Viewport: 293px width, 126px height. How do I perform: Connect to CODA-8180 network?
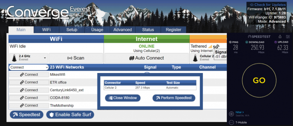coord(29,98)
